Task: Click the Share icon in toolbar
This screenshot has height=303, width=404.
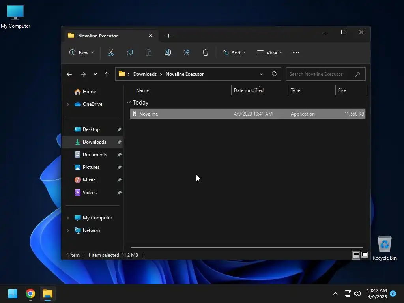Action: [187, 52]
